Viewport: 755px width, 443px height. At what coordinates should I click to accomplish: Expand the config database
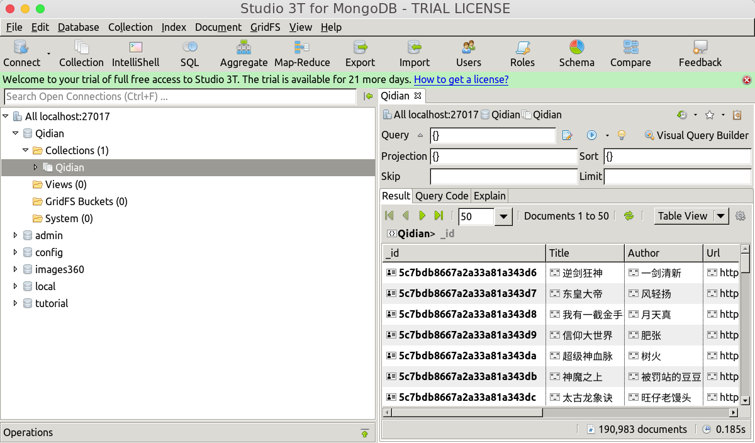[x=16, y=252]
